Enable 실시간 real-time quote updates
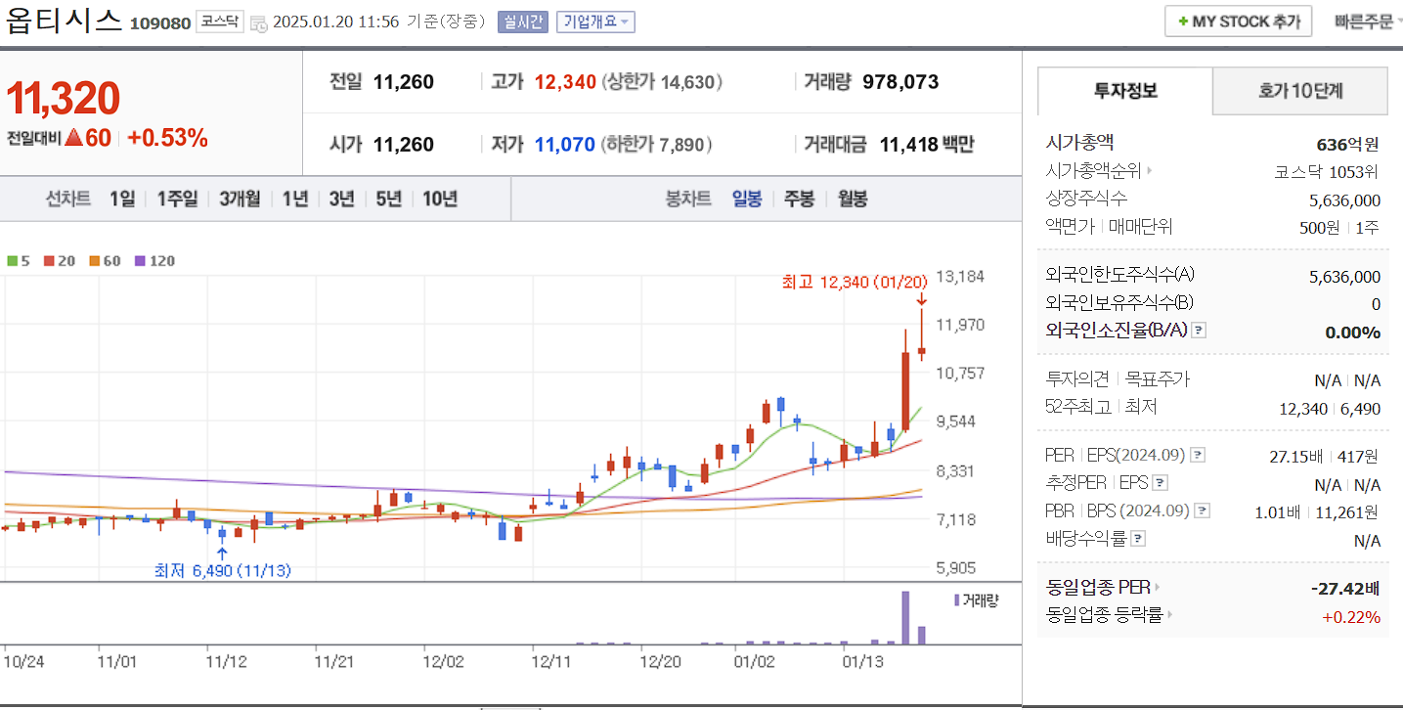This screenshot has width=1403, height=710. [526, 22]
